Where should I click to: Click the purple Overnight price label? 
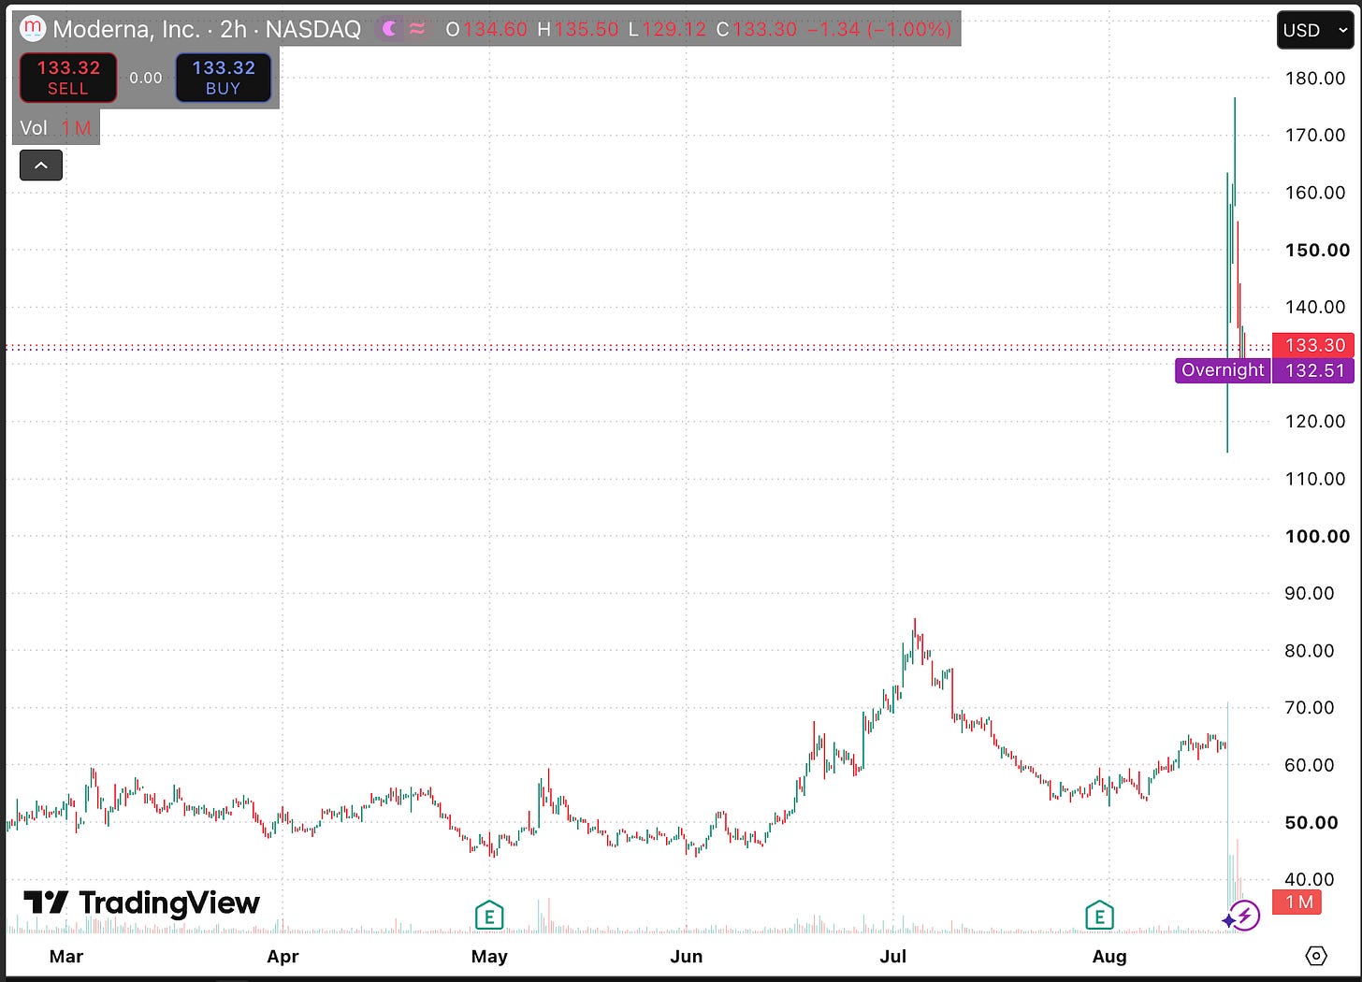pyautogui.click(x=1223, y=370)
